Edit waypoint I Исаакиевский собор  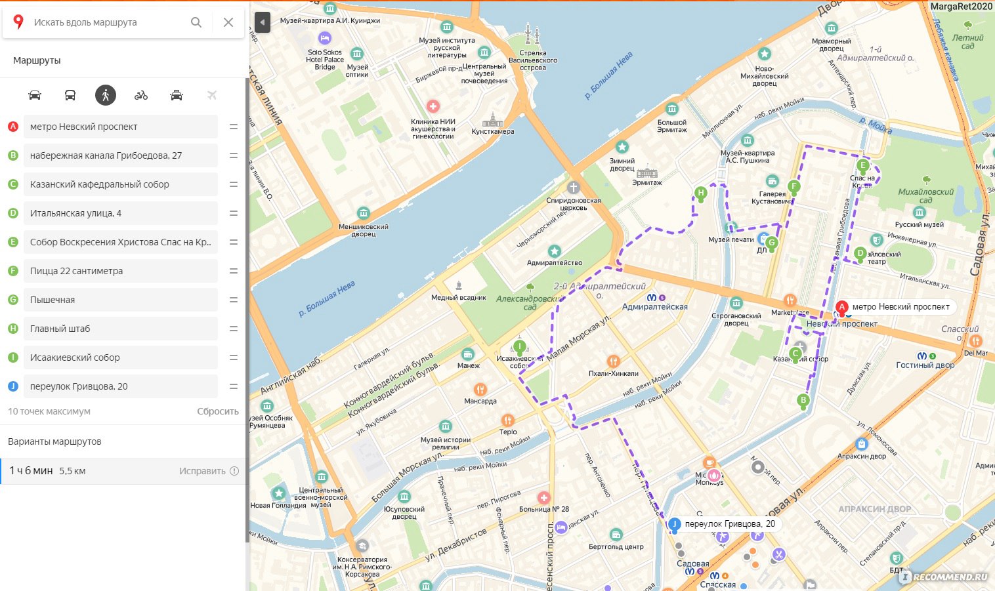coord(121,357)
